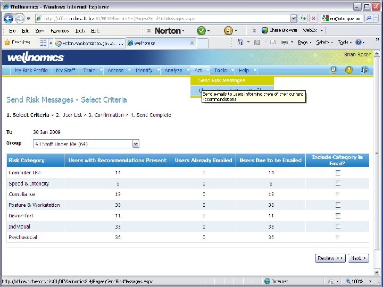Click the green Refresh icon by address bar
Viewport: 383px width, 287px height.
[303, 18]
